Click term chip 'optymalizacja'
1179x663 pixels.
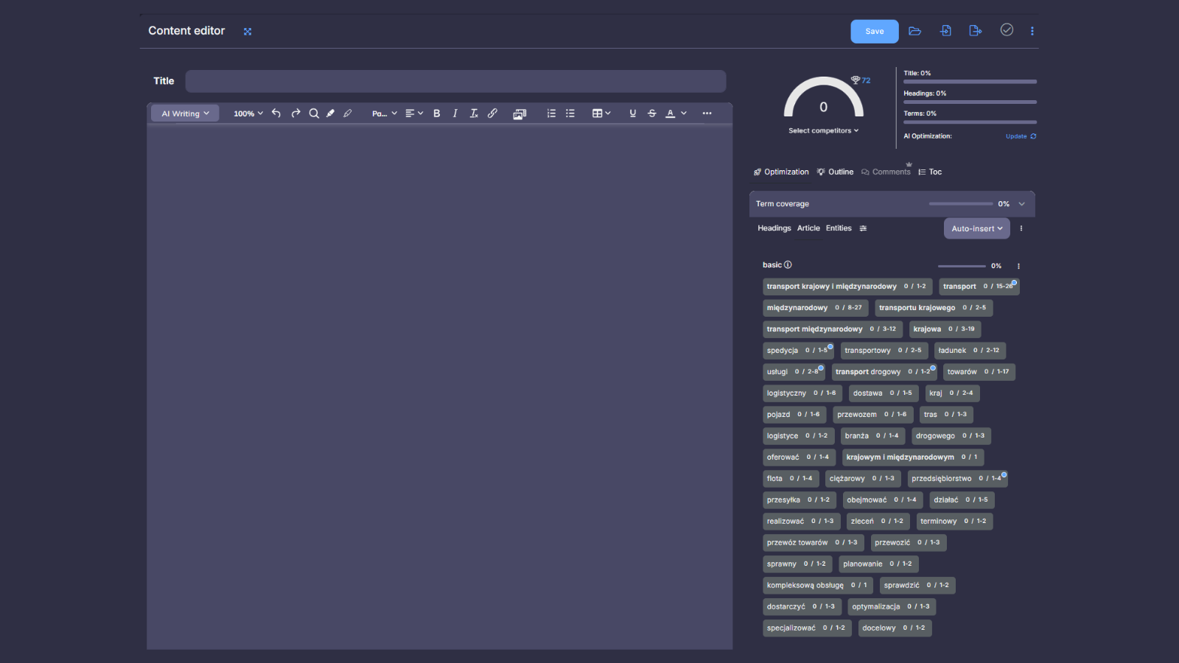pos(892,607)
